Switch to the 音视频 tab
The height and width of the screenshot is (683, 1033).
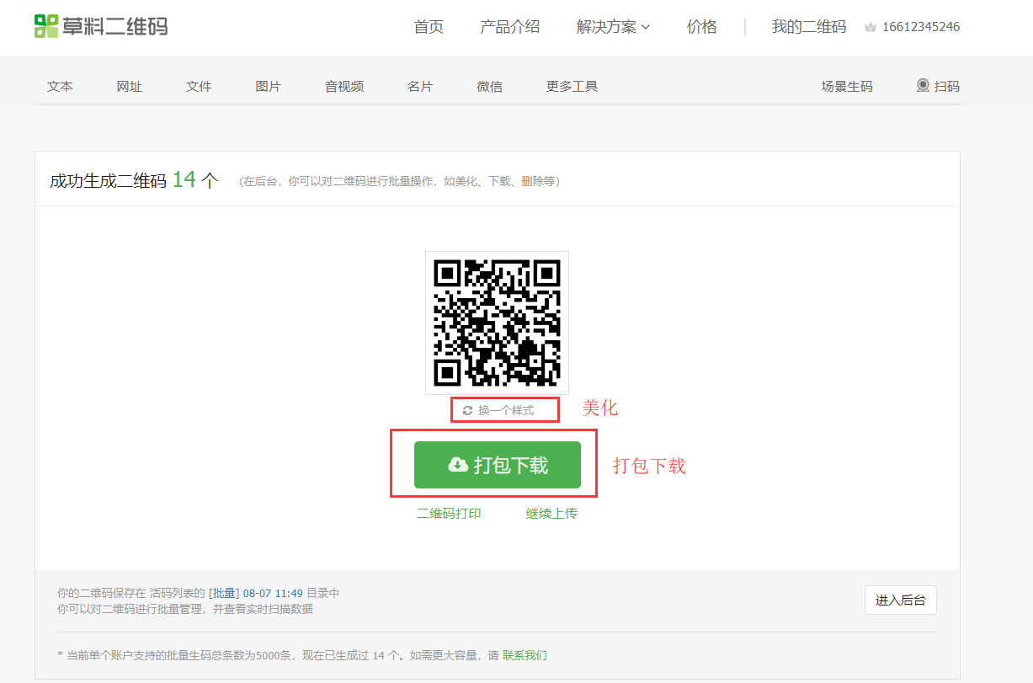click(x=343, y=85)
